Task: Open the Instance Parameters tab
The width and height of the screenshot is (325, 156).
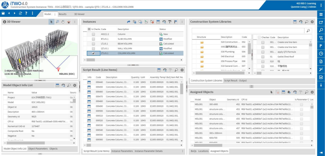Action: 122,151
